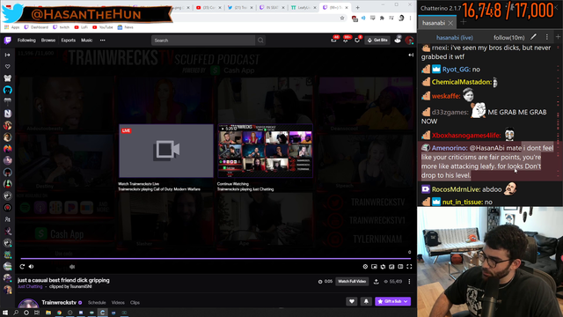Toggle the mini player (picture-in-picture) icon
This screenshot has height=317, width=563.
(x=374, y=267)
